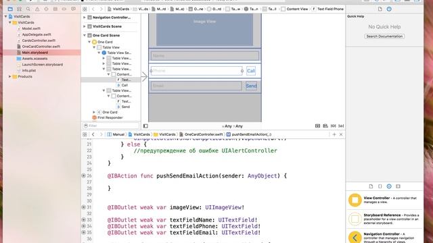Collapse the One Card controller node
Image resolution: width=433 pixels, height=243 pixels.
point(89,42)
